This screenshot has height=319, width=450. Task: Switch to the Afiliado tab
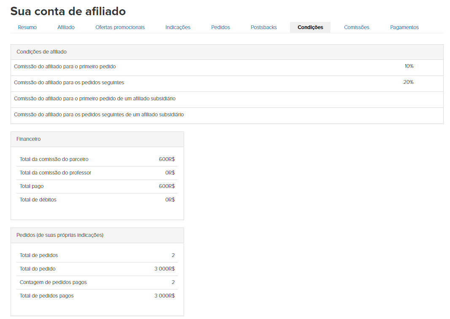[66, 27]
